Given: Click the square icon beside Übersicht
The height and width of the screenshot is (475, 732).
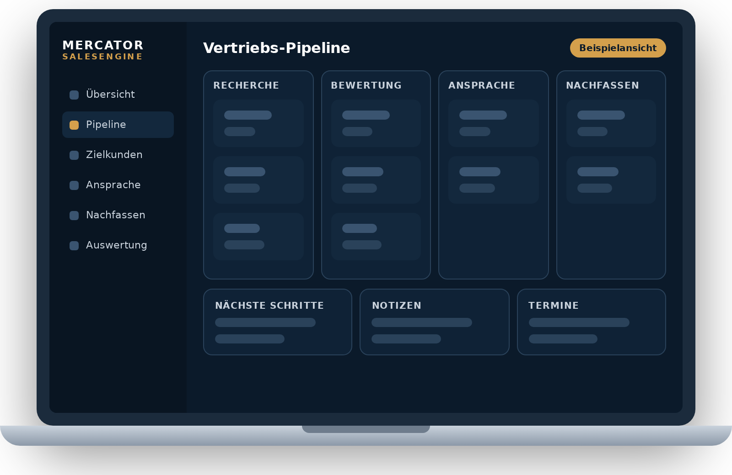Looking at the screenshot, I should coord(74,95).
